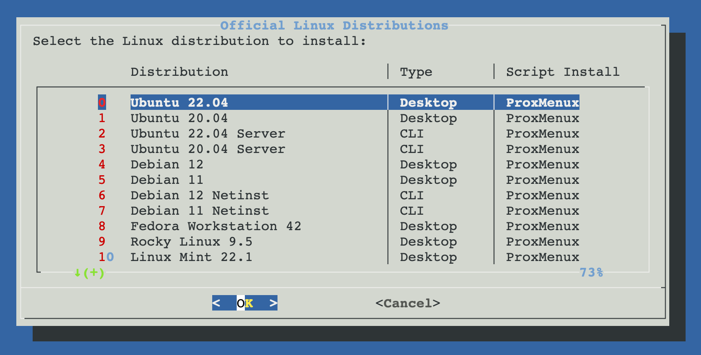Select the Ubuntu 22.04 Desktop entry
Screen dimensions: 701x355
[x=179, y=103]
